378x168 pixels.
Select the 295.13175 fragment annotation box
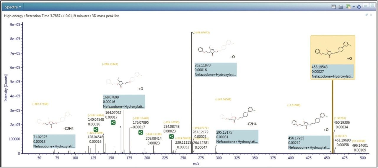(237, 137)
